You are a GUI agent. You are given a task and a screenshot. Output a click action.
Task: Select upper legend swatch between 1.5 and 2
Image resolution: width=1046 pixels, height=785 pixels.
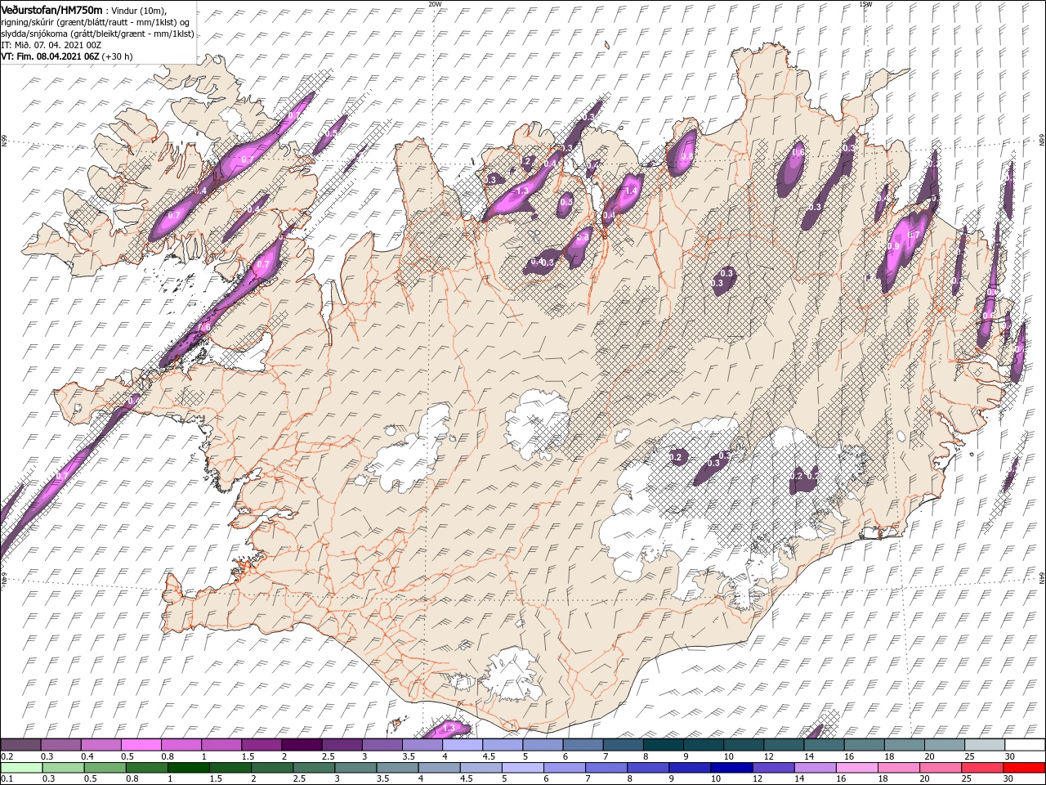click(x=262, y=745)
